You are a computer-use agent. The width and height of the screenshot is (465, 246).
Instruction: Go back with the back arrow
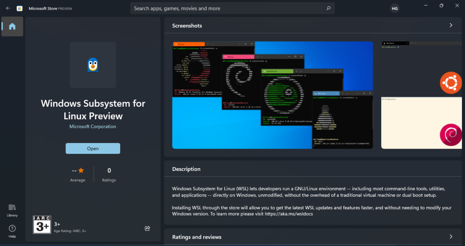(x=8, y=8)
